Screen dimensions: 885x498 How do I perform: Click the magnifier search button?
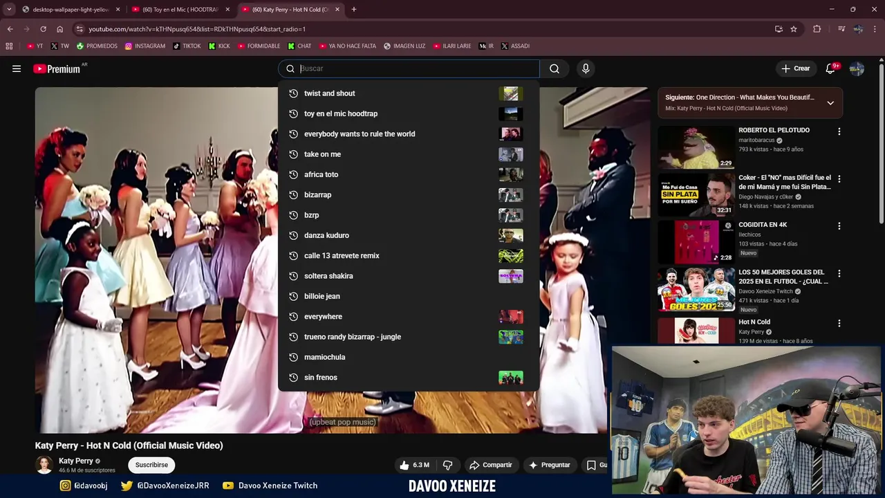[555, 68]
